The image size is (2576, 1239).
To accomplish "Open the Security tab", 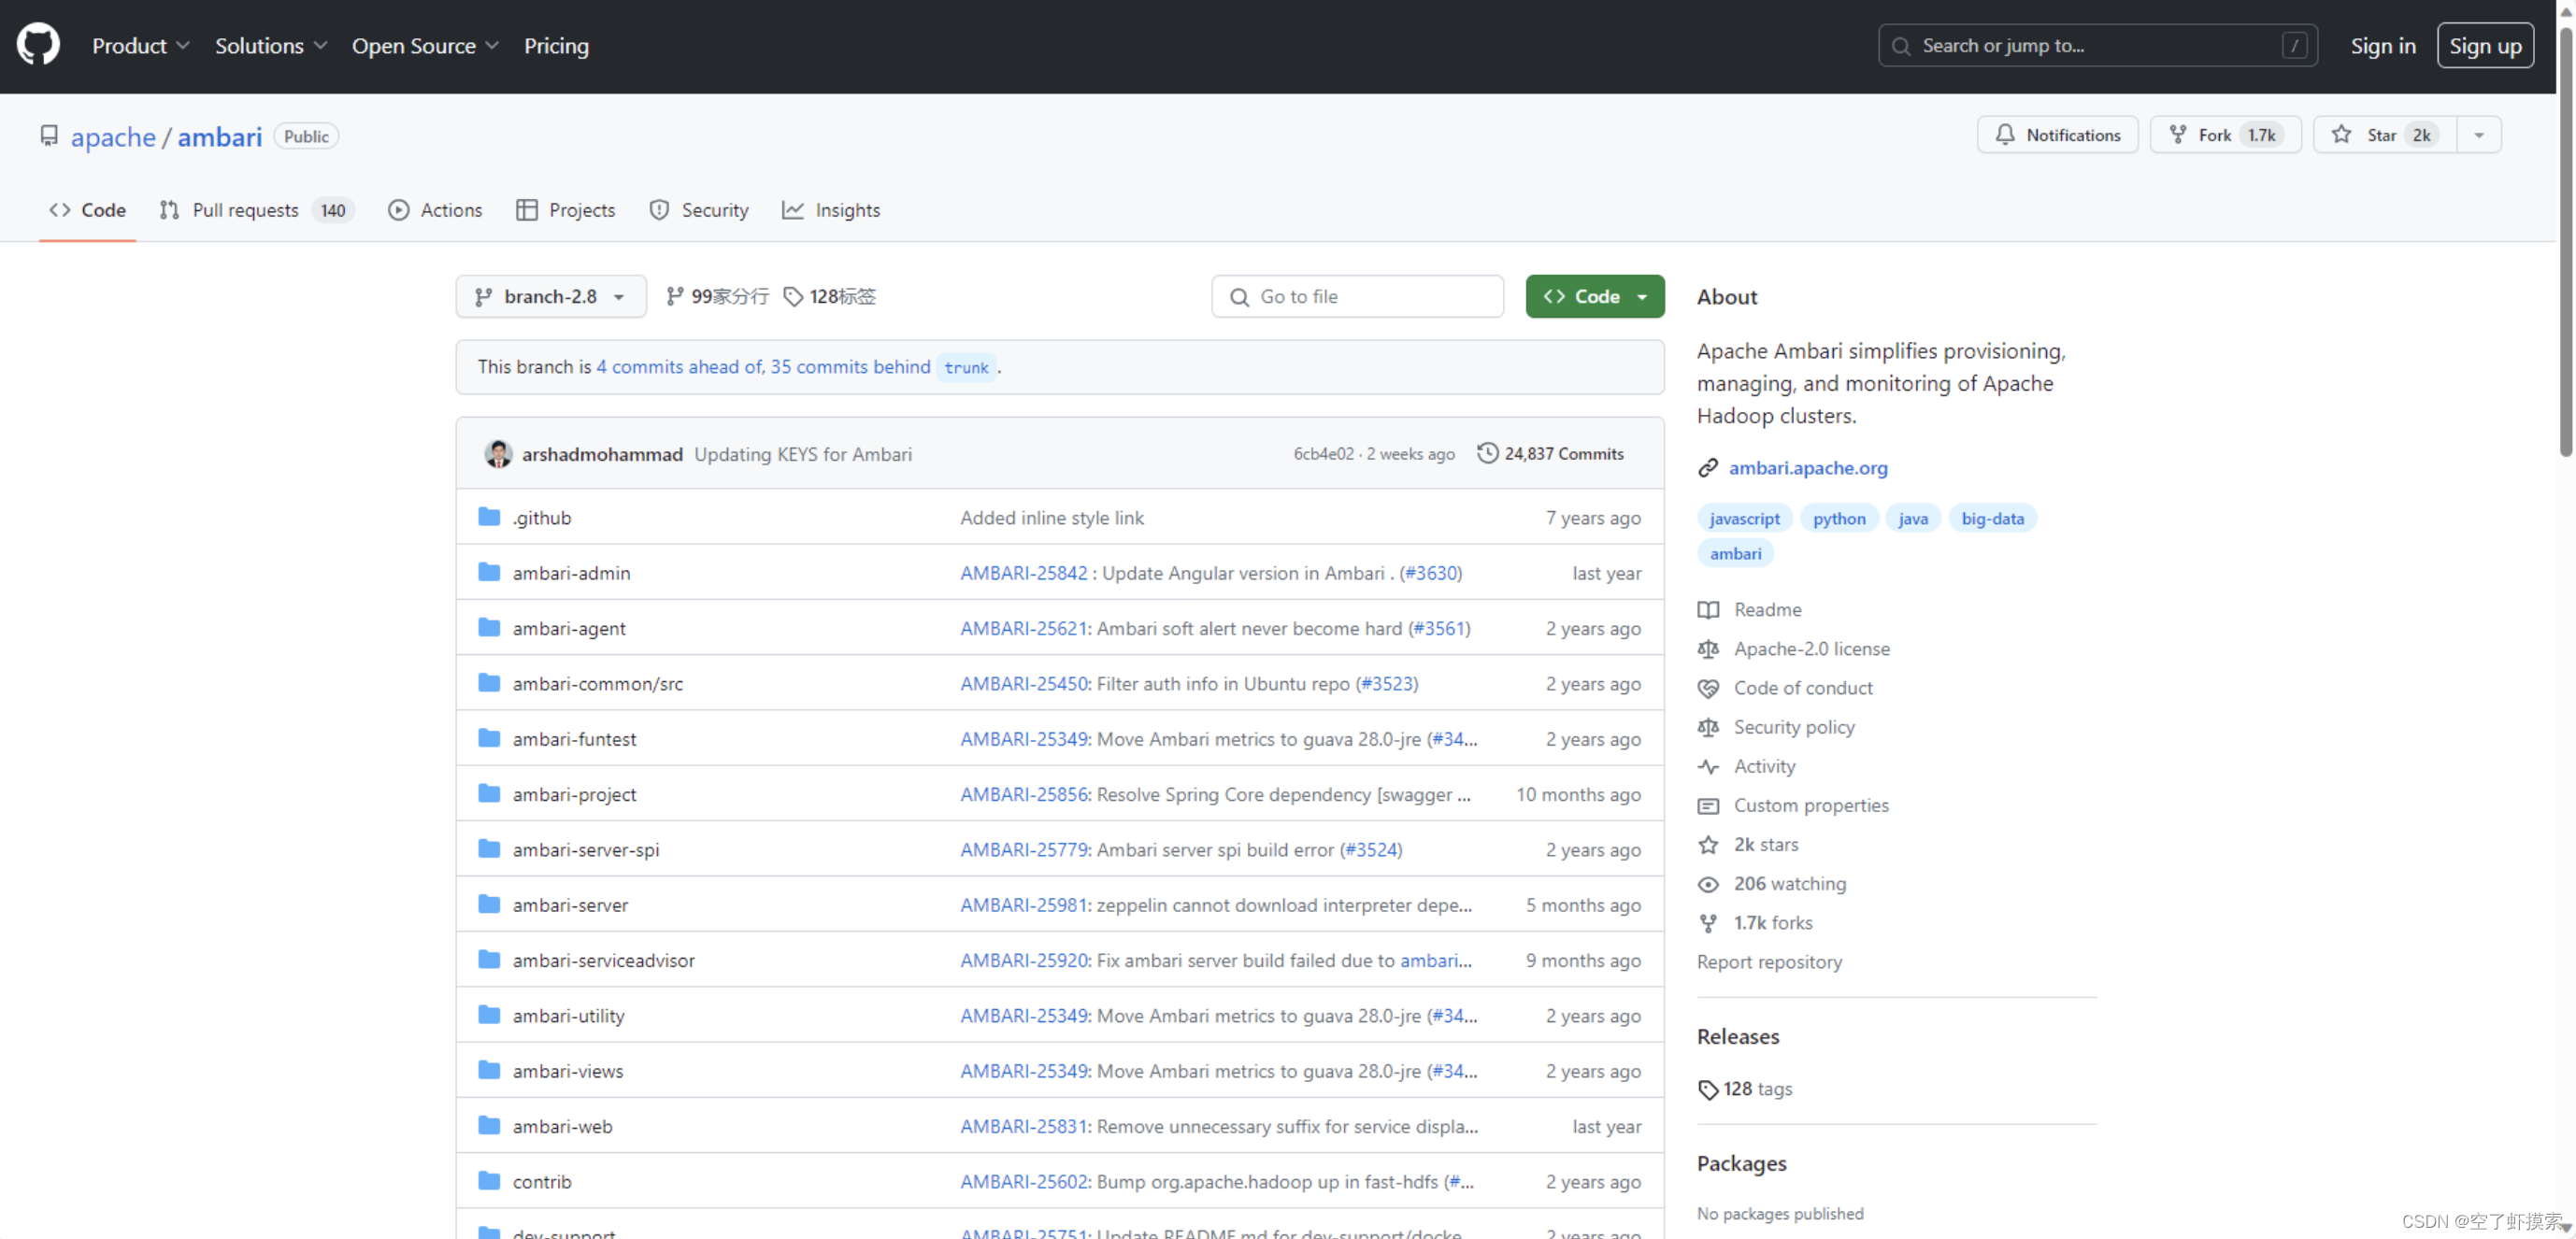I will (698, 210).
